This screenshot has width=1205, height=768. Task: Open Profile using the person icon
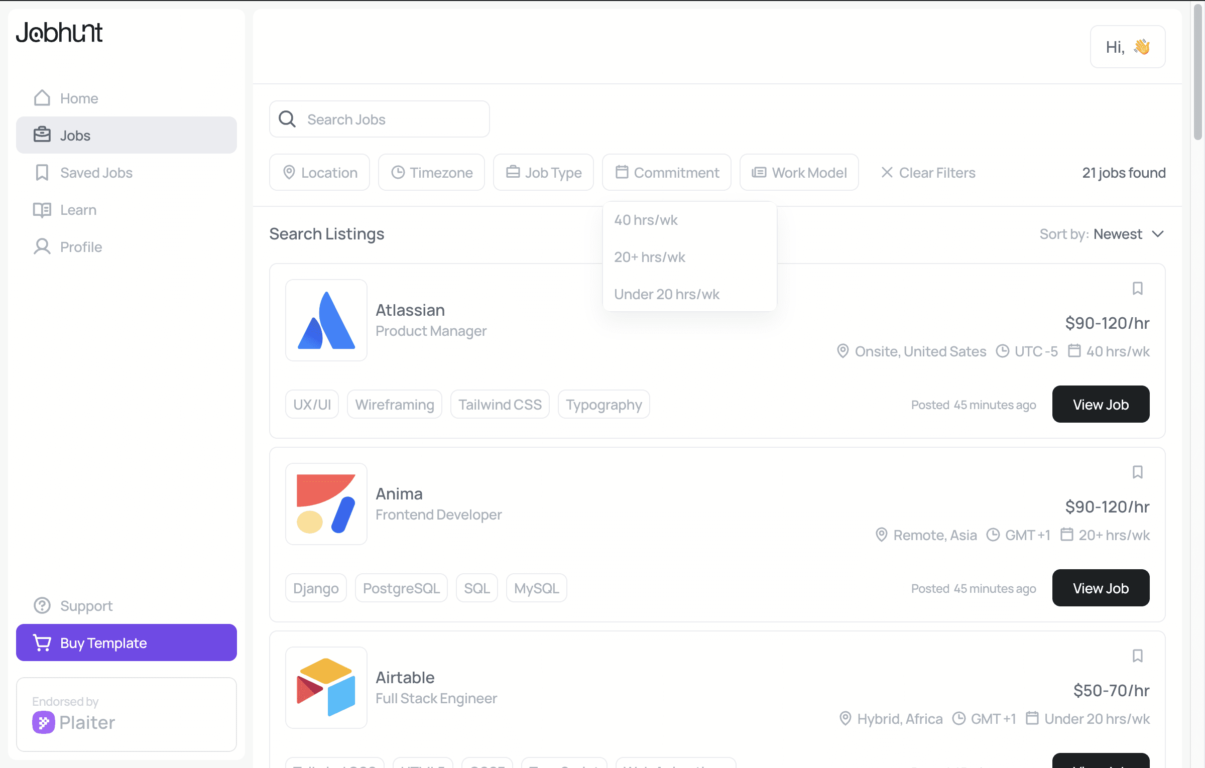(42, 246)
